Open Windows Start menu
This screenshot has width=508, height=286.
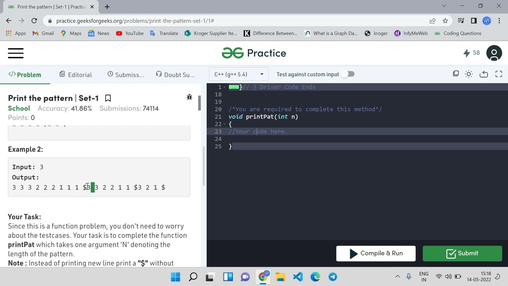(x=175, y=276)
